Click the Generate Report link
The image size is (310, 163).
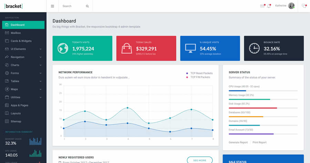pyautogui.click(x=238, y=142)
